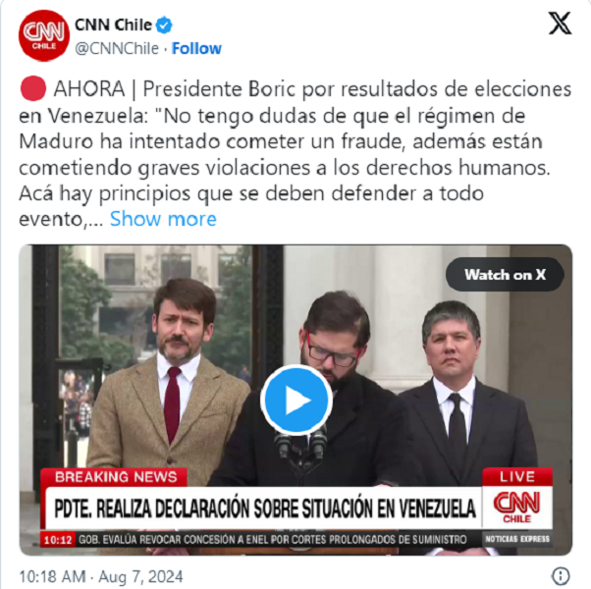Click the X logo icon
This screenshot has width=591, height=589.
(560, 24)
